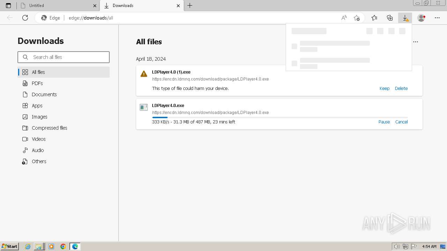This screenshot has height=251, width=447.
Task: Click the Search all files field
Action: (x=64, y=57)
